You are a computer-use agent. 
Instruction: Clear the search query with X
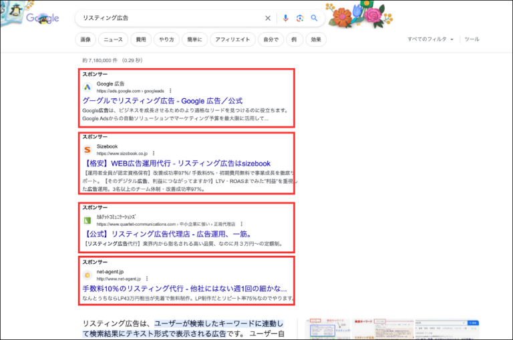[x=268, y=18]
